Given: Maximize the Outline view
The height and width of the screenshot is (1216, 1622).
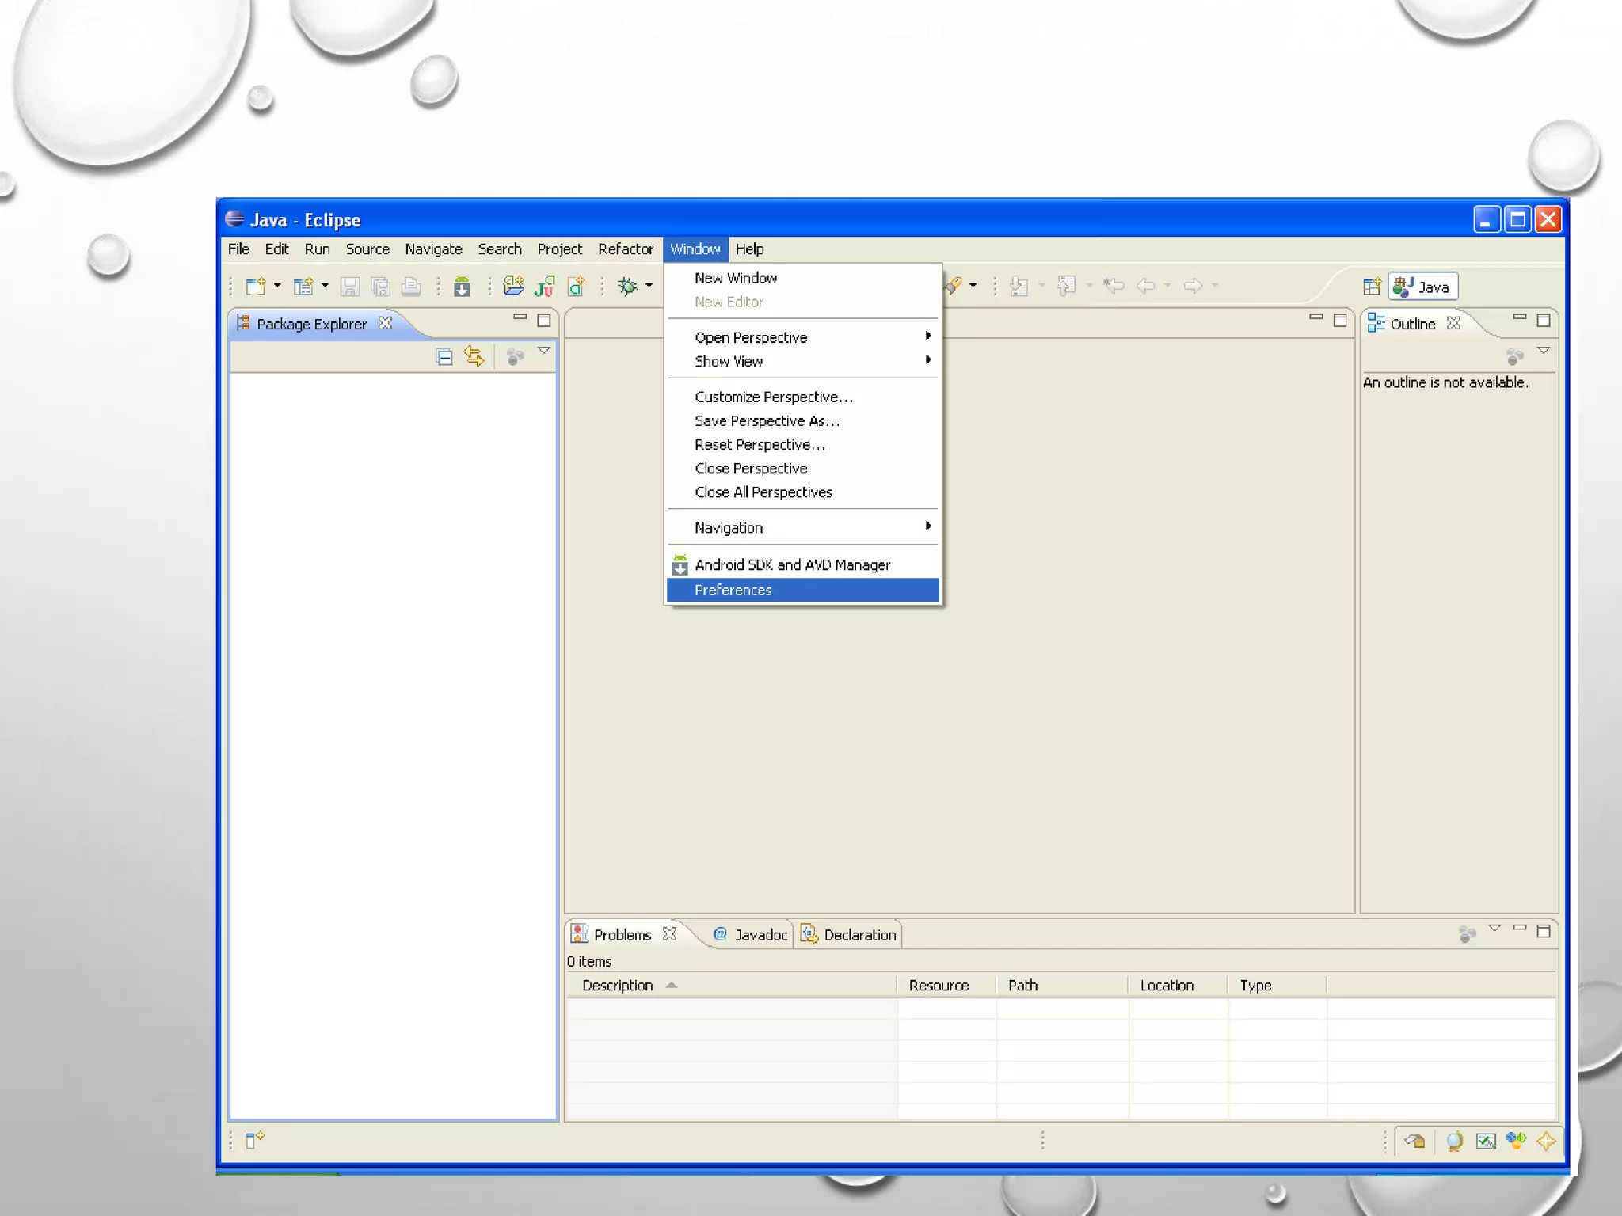Looking at the screenshot, I should [1544, 321].
